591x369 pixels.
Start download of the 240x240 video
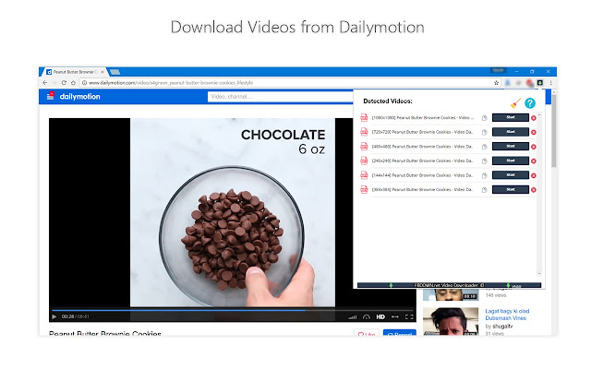[x=511, y=161]
